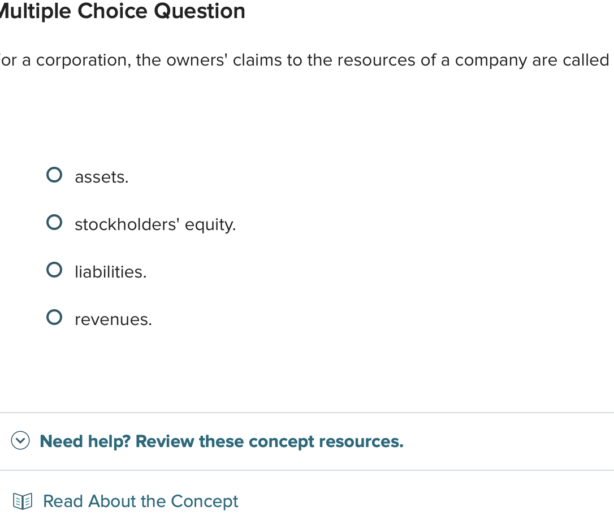
Task: Click "Need help? Review these concept resources."
Action: coord(220,441)
